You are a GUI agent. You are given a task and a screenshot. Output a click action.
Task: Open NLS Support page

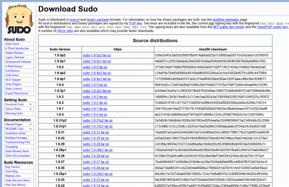tap(13, 80)
